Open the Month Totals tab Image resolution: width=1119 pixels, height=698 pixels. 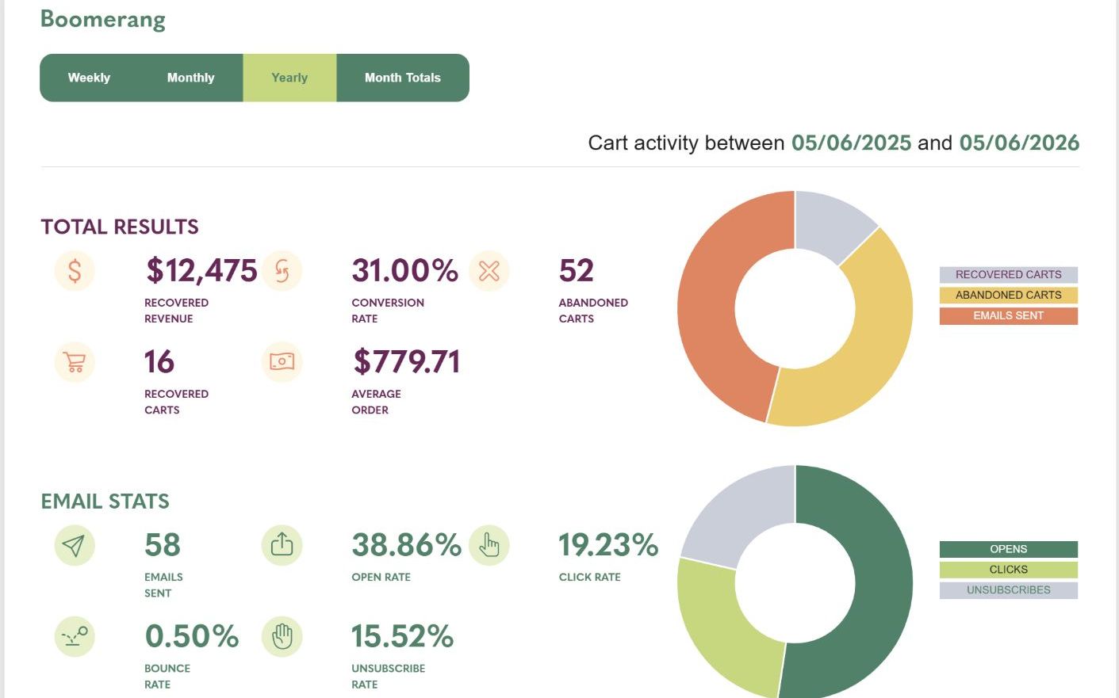pos(403,78)
